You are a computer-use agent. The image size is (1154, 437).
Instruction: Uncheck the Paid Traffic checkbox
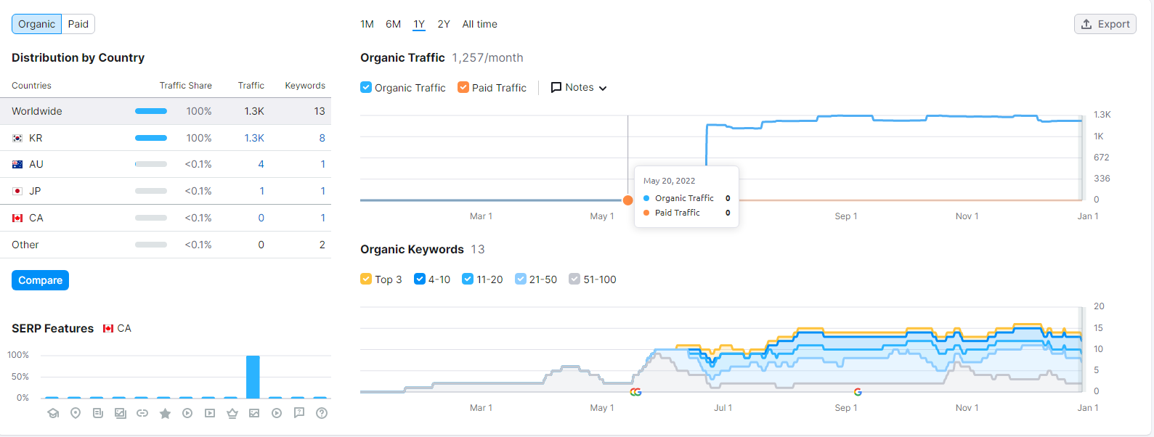point(463,87)
